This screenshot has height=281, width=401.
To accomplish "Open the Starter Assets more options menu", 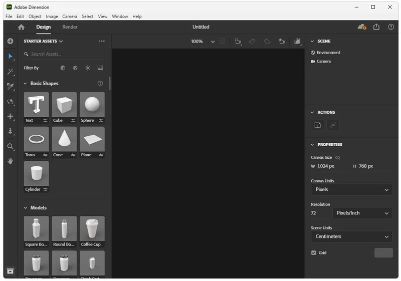I will click(x=102, y=41).
